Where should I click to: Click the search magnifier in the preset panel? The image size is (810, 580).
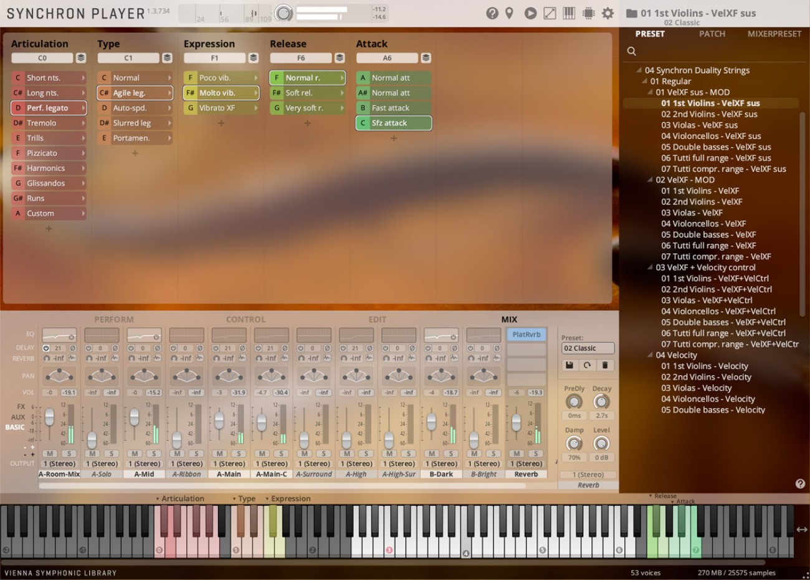click(x=631, y=51)
